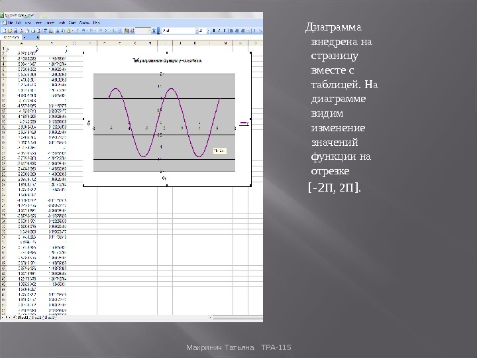
Task: Click the Save toolbar icon
Action: pyautogui.click(x=15, y=30)
